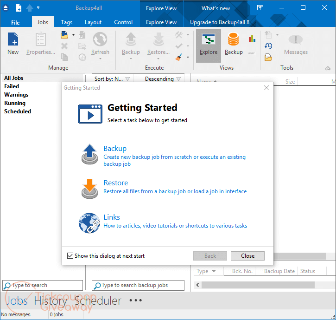Viewport: 336px width, 320px height.
Task: Click the orange Restore arrow icon in the dialog
Action: pos(89,189)
